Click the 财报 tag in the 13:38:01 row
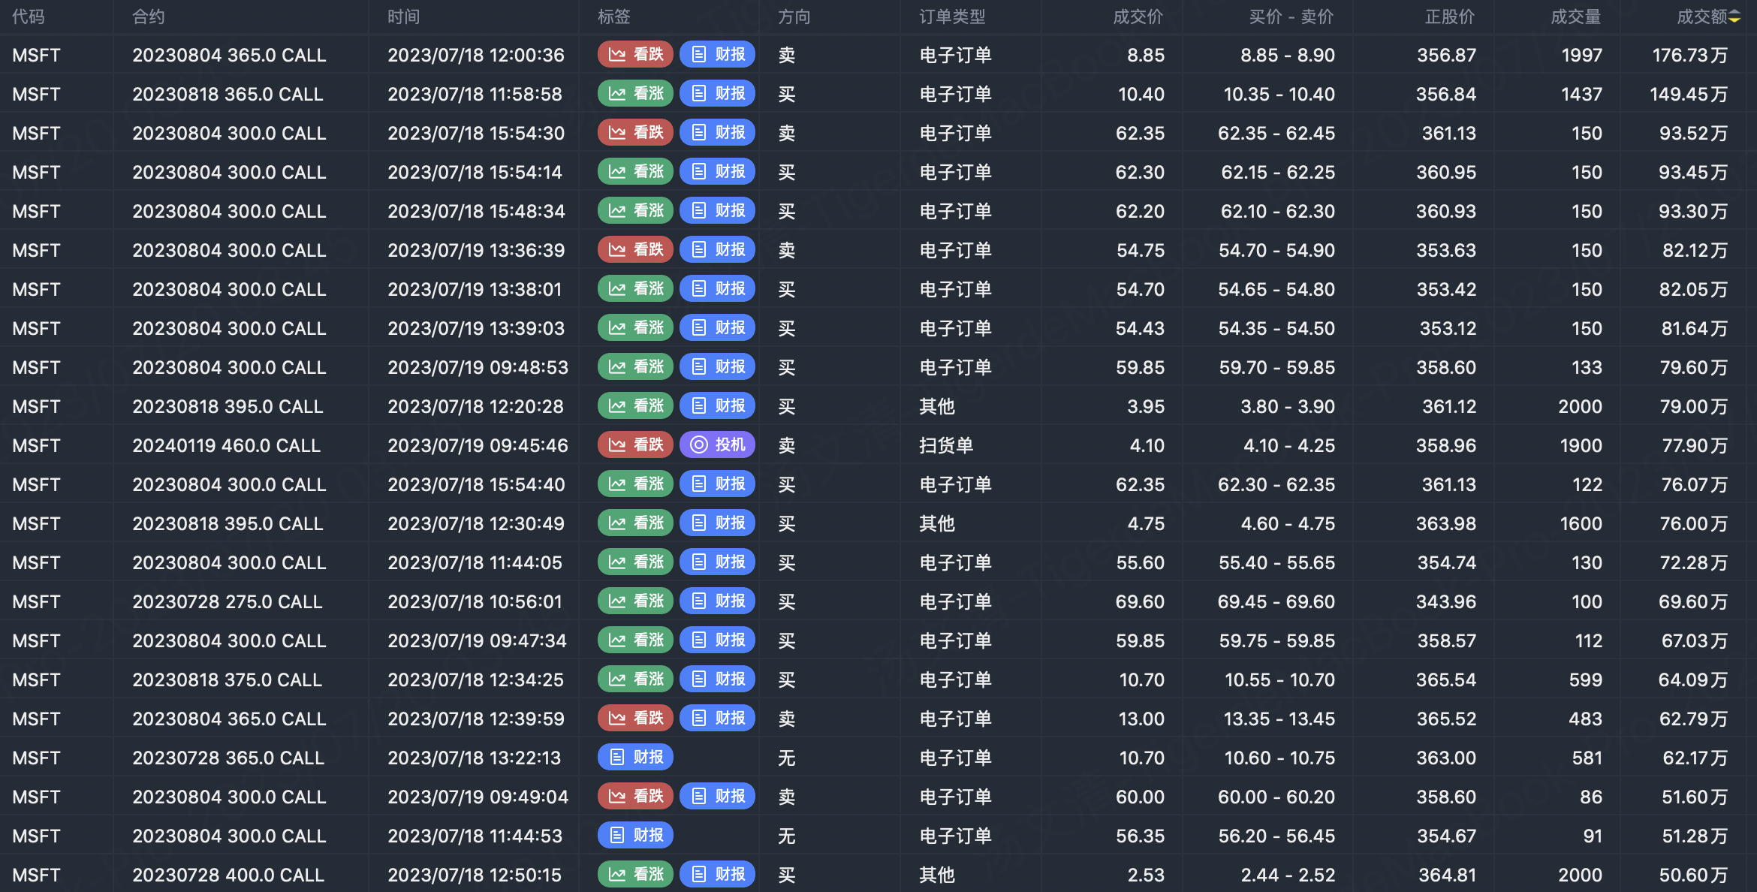 (717, 288)
